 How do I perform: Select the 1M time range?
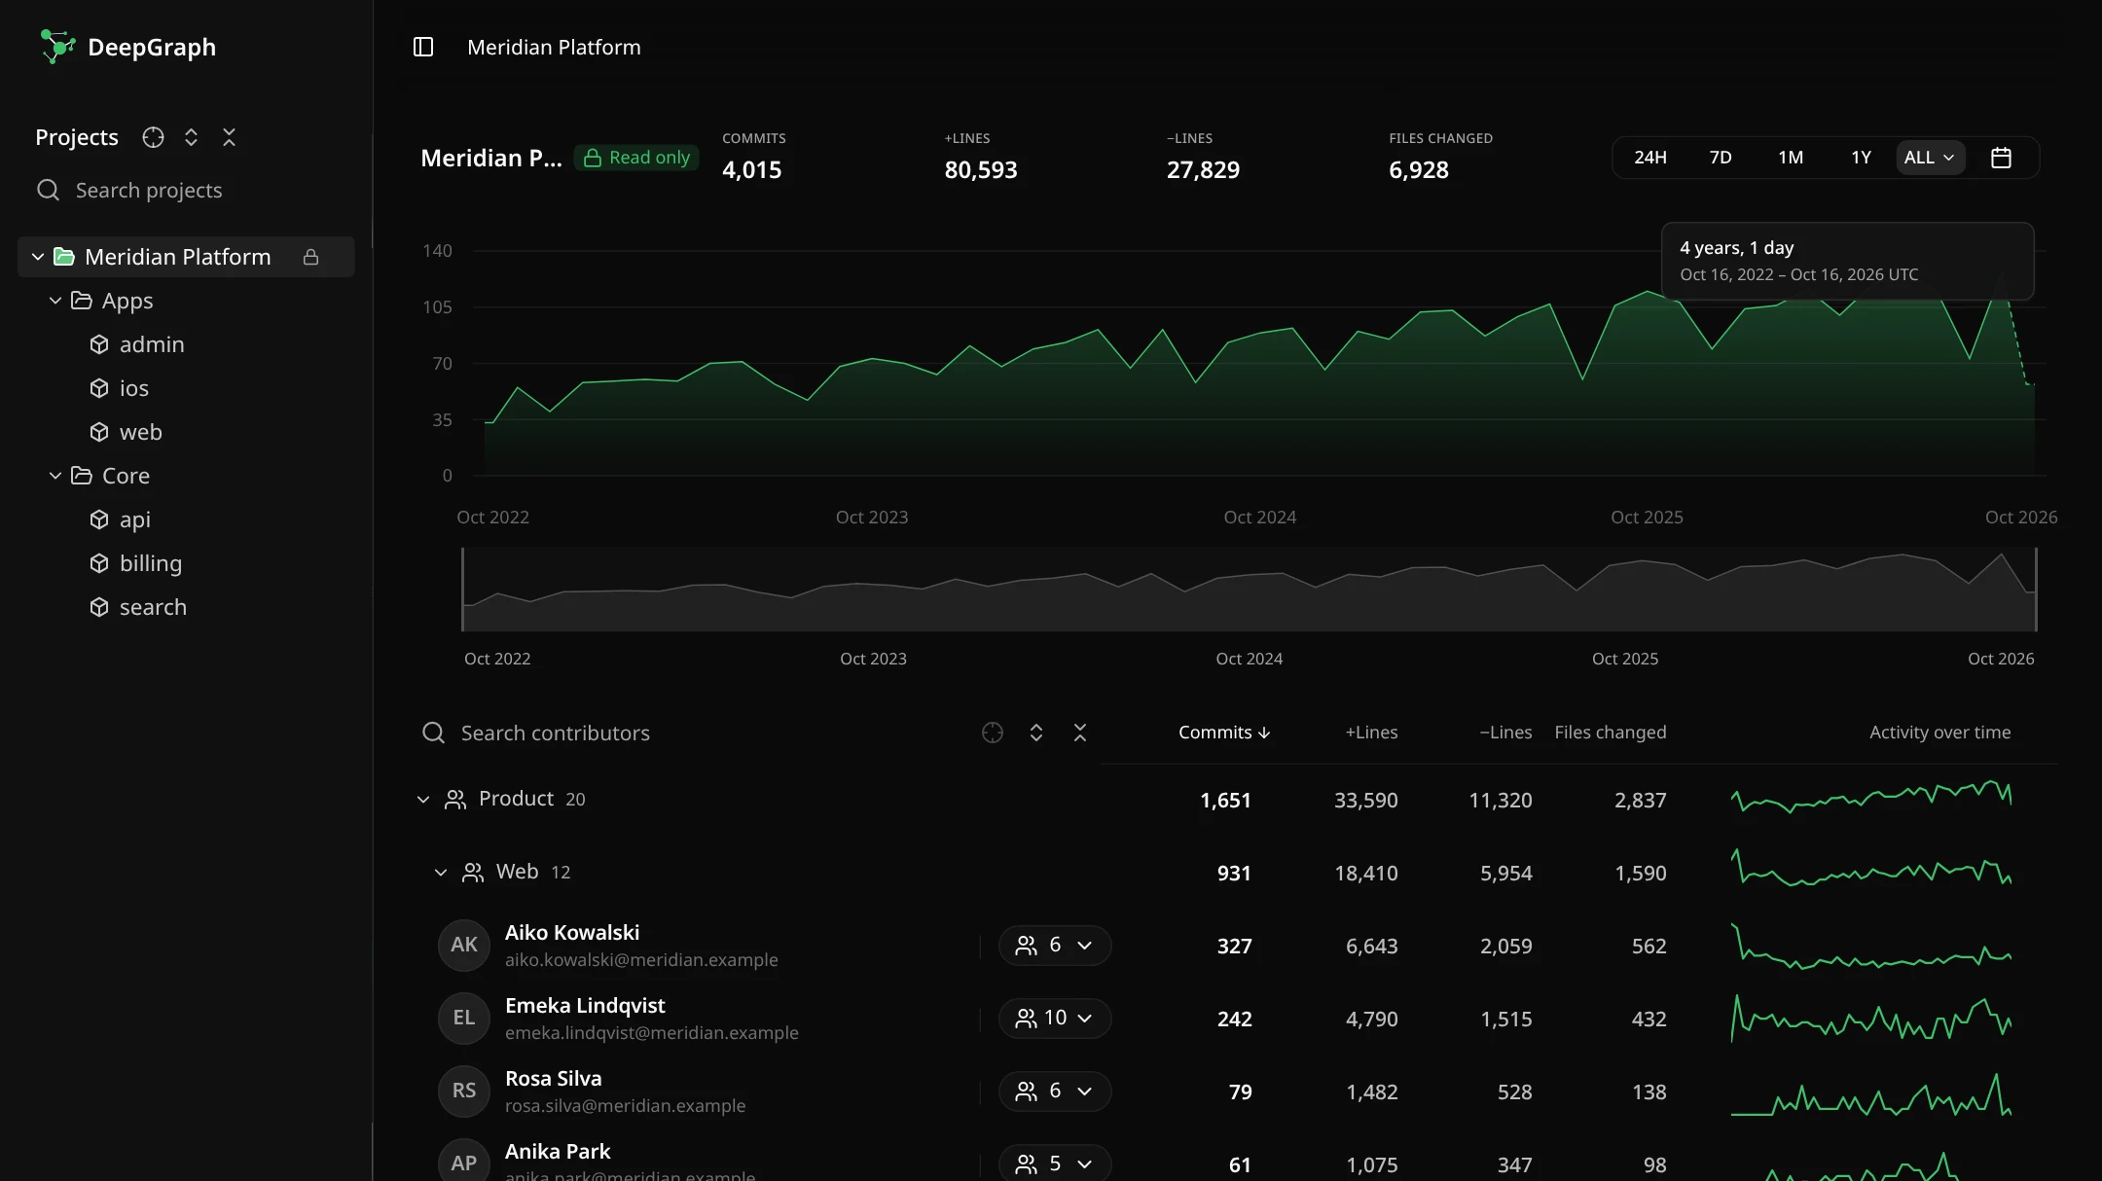point(1791,158)
